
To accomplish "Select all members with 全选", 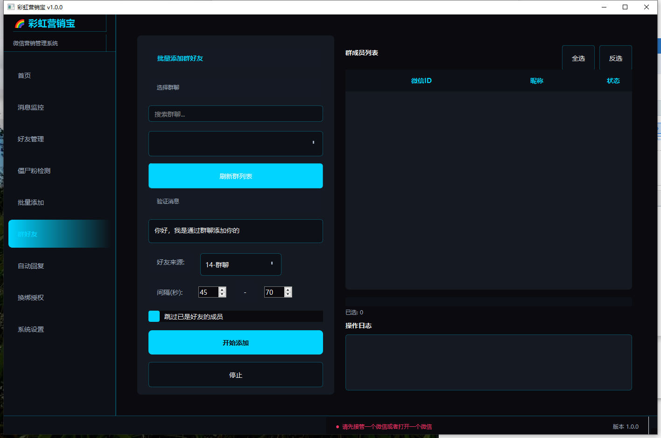I will 578,58.
